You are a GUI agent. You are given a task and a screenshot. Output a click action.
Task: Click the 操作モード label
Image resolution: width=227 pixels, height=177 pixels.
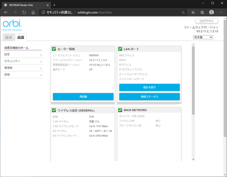click(59, 69)
